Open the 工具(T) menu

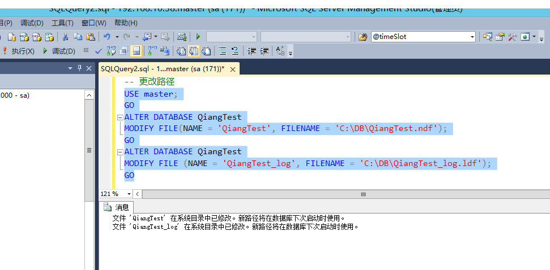(62, 23)
